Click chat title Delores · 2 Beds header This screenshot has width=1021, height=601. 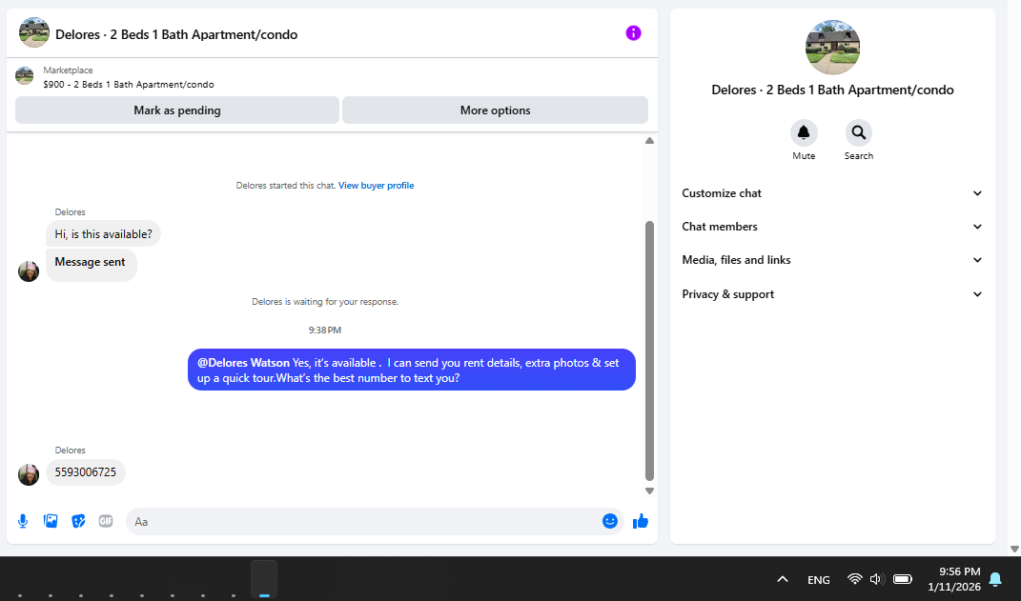coord(176,34)
